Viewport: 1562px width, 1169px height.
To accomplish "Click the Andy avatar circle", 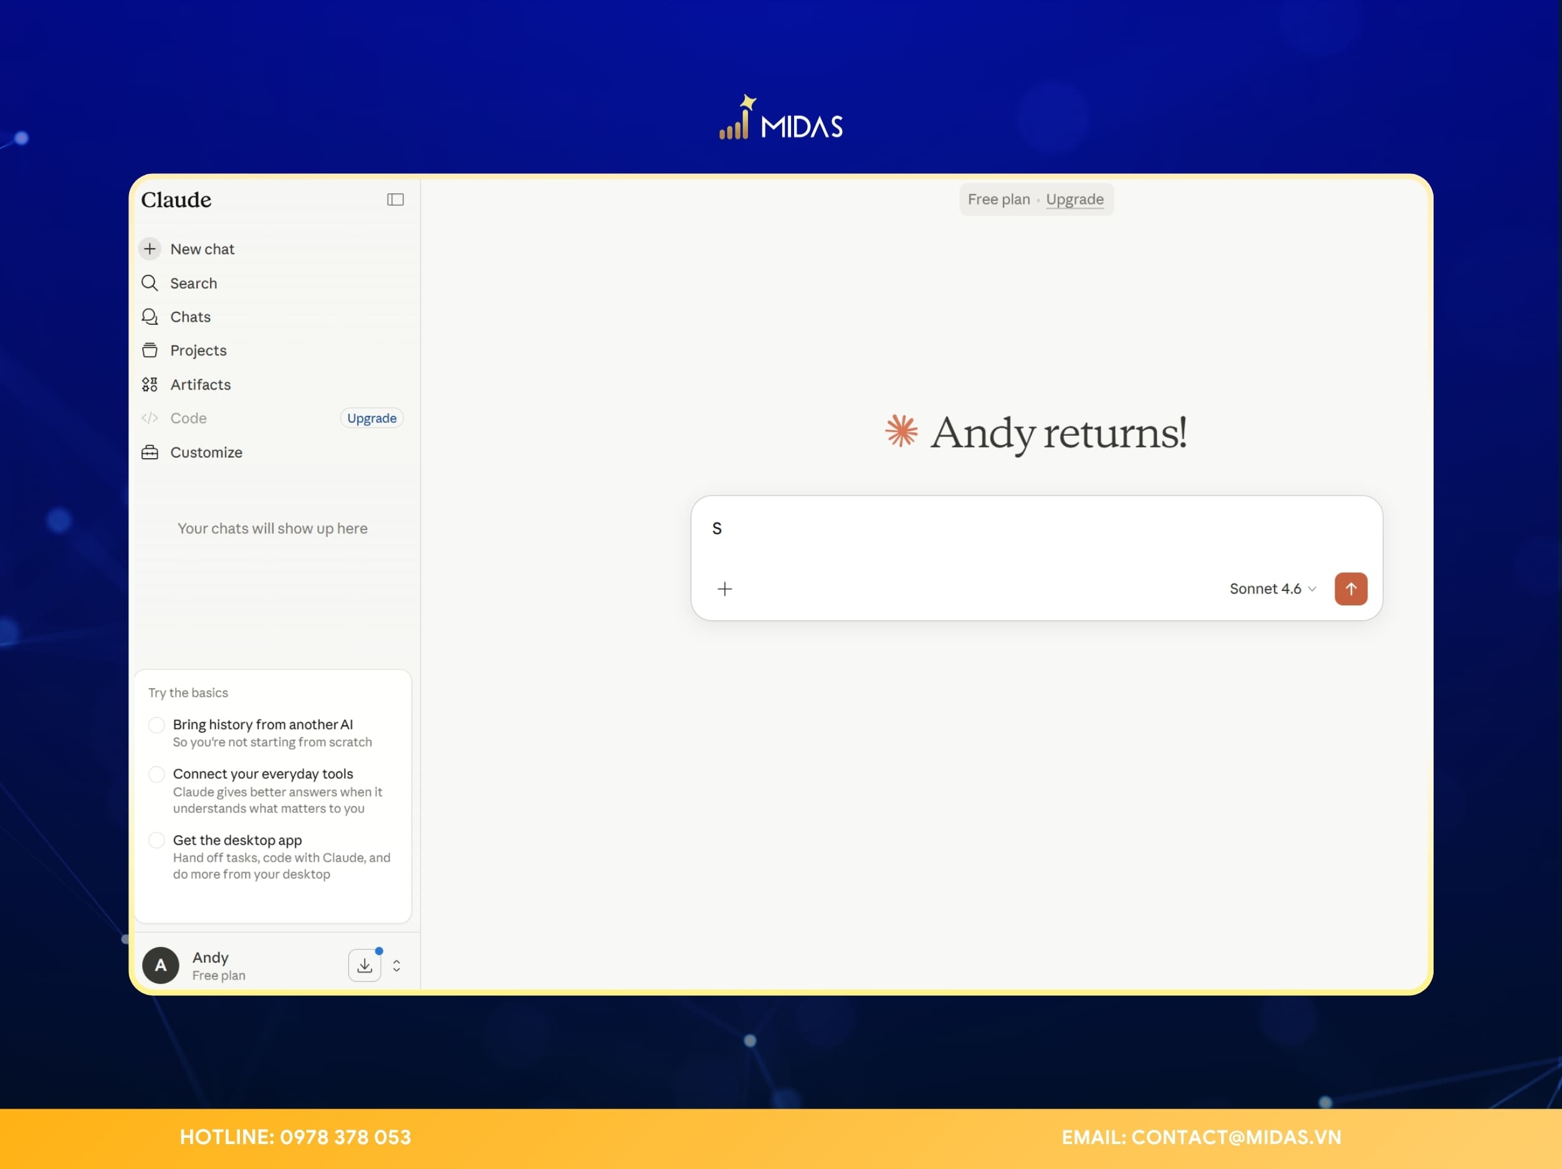I will [161, 966].
